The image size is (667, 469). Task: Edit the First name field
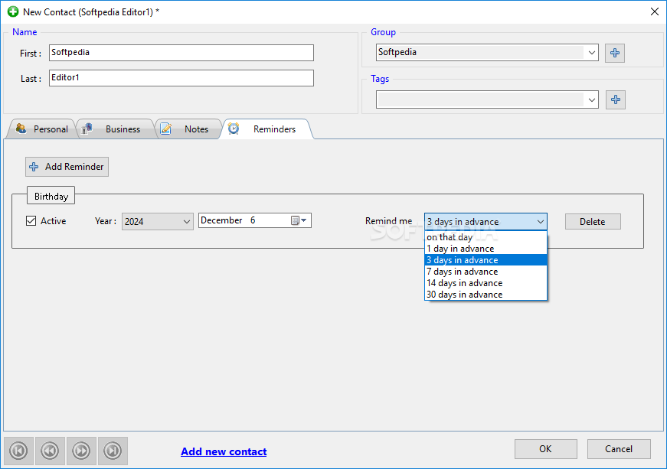click(181, 53)
